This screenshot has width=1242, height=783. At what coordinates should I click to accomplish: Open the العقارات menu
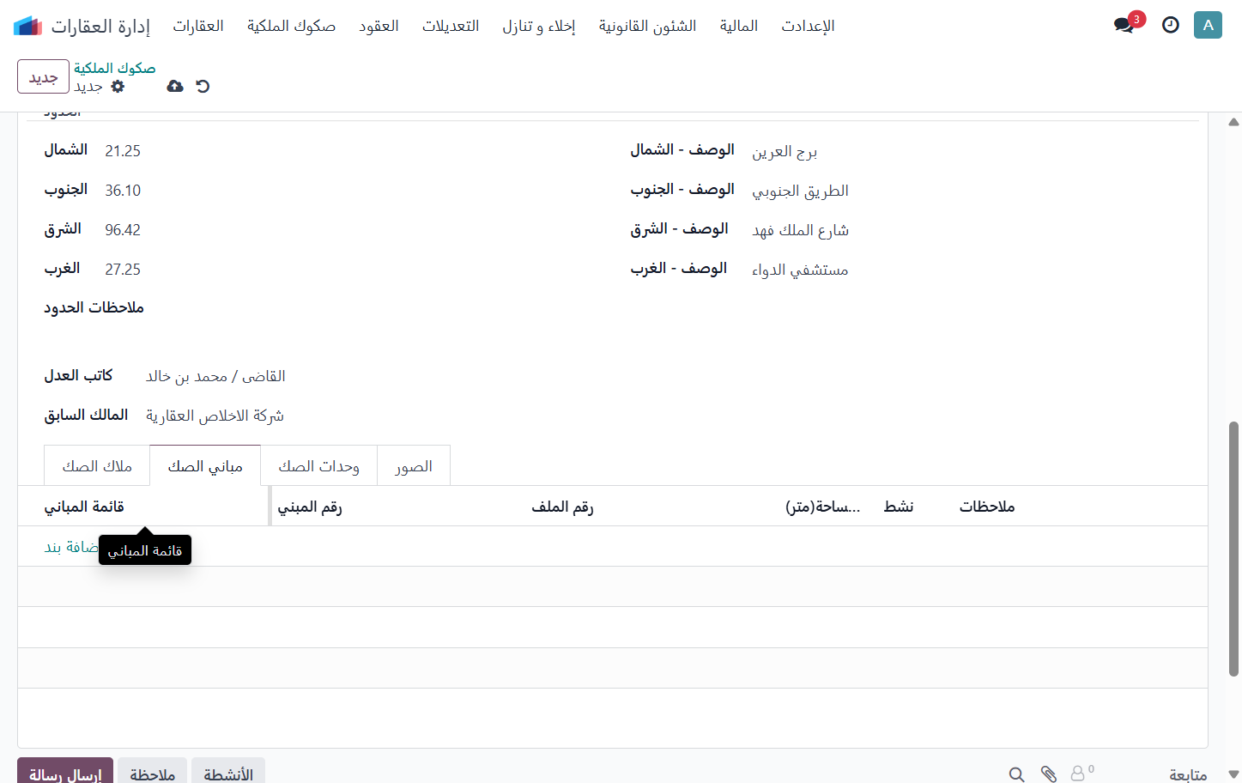(x=198, y=26)
